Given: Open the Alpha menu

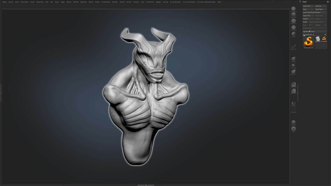Looking at the screenshot, I should (x=5, y=2).
